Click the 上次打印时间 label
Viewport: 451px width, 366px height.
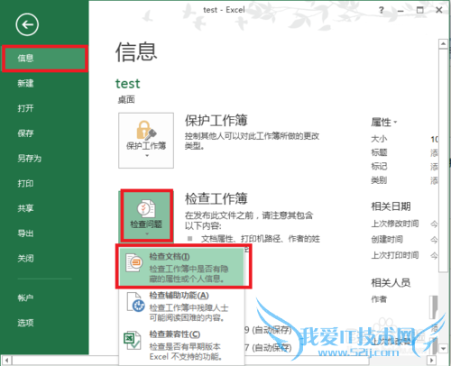pyautogui.click(x=395, y=255)
